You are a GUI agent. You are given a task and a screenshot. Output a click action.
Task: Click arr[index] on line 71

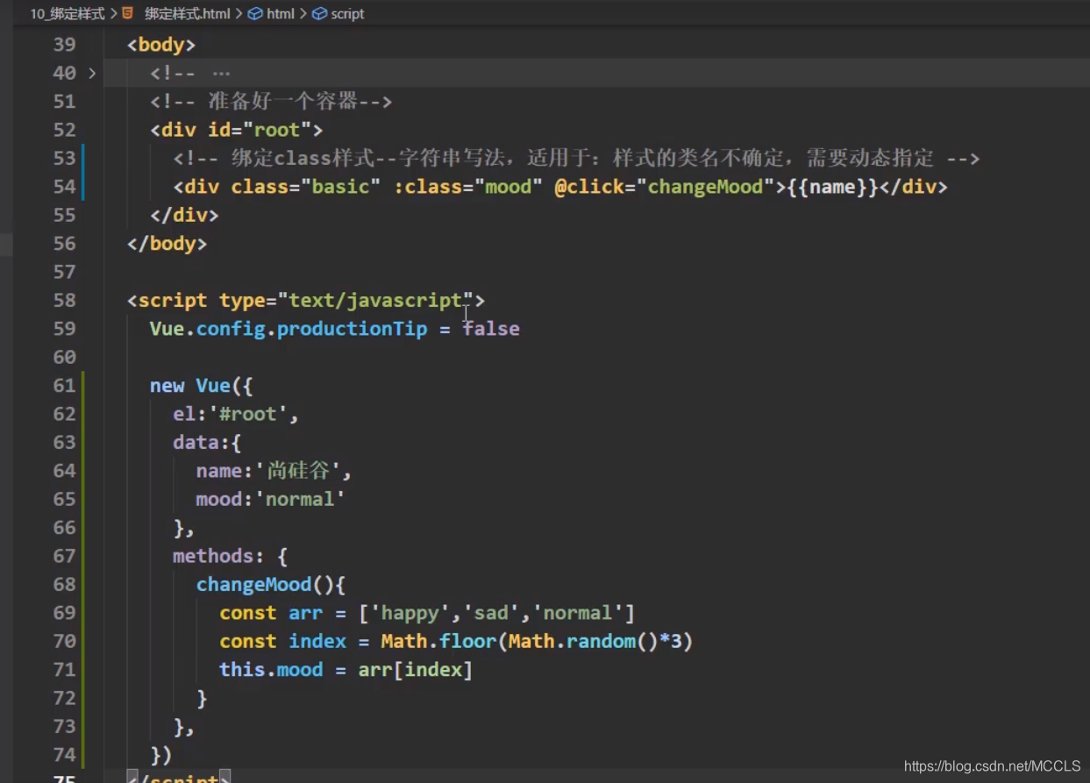coord(416,670)
